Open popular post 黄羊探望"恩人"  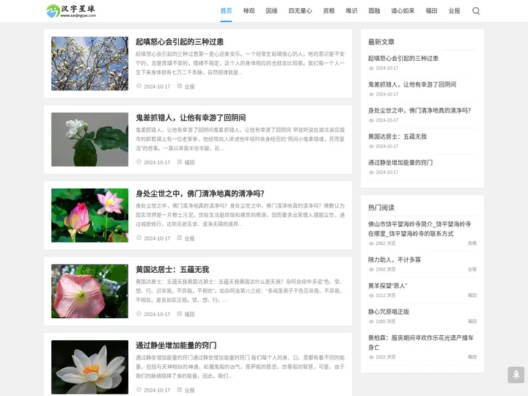pyautogui.click(x=388, y=285)
